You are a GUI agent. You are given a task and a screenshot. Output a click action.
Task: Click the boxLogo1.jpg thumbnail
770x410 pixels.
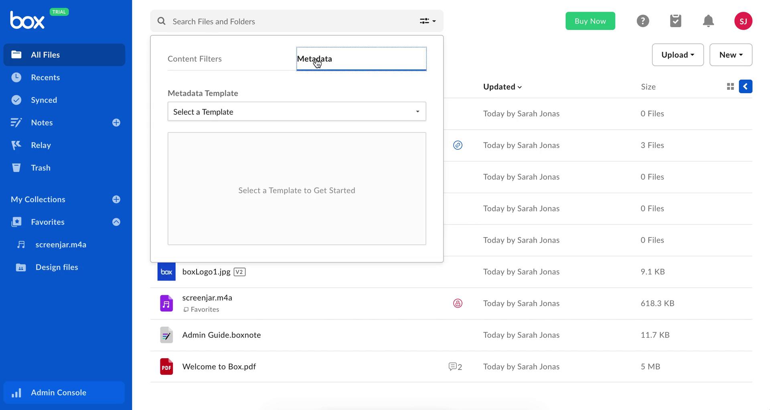[x=166, y=272]
